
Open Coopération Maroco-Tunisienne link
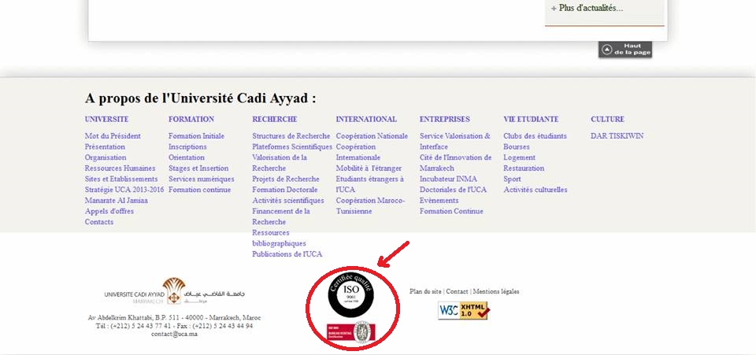[x=370, y=205]
